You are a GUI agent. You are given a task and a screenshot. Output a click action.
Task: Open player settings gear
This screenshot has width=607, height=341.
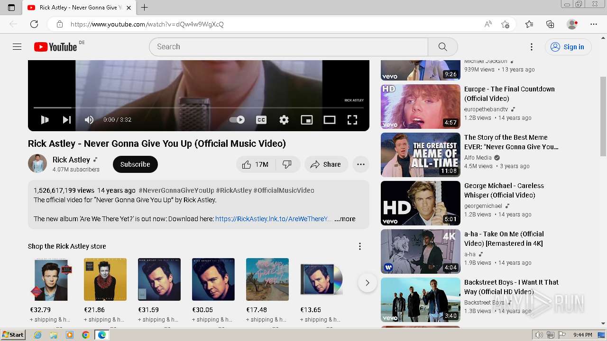tap(284, 120)
